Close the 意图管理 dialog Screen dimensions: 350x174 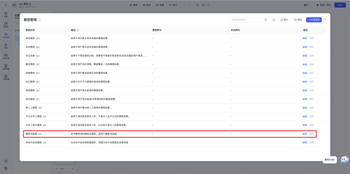click(325, 19)
